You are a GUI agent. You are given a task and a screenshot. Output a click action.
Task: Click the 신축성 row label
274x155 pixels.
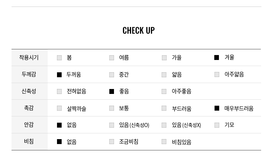click(x=29, y=91)
